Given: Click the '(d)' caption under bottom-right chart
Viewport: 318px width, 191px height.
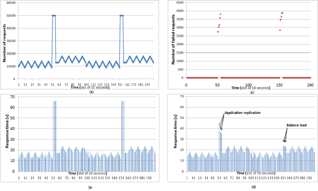Looking at the screenshot, I should click(x=254, y=187).
